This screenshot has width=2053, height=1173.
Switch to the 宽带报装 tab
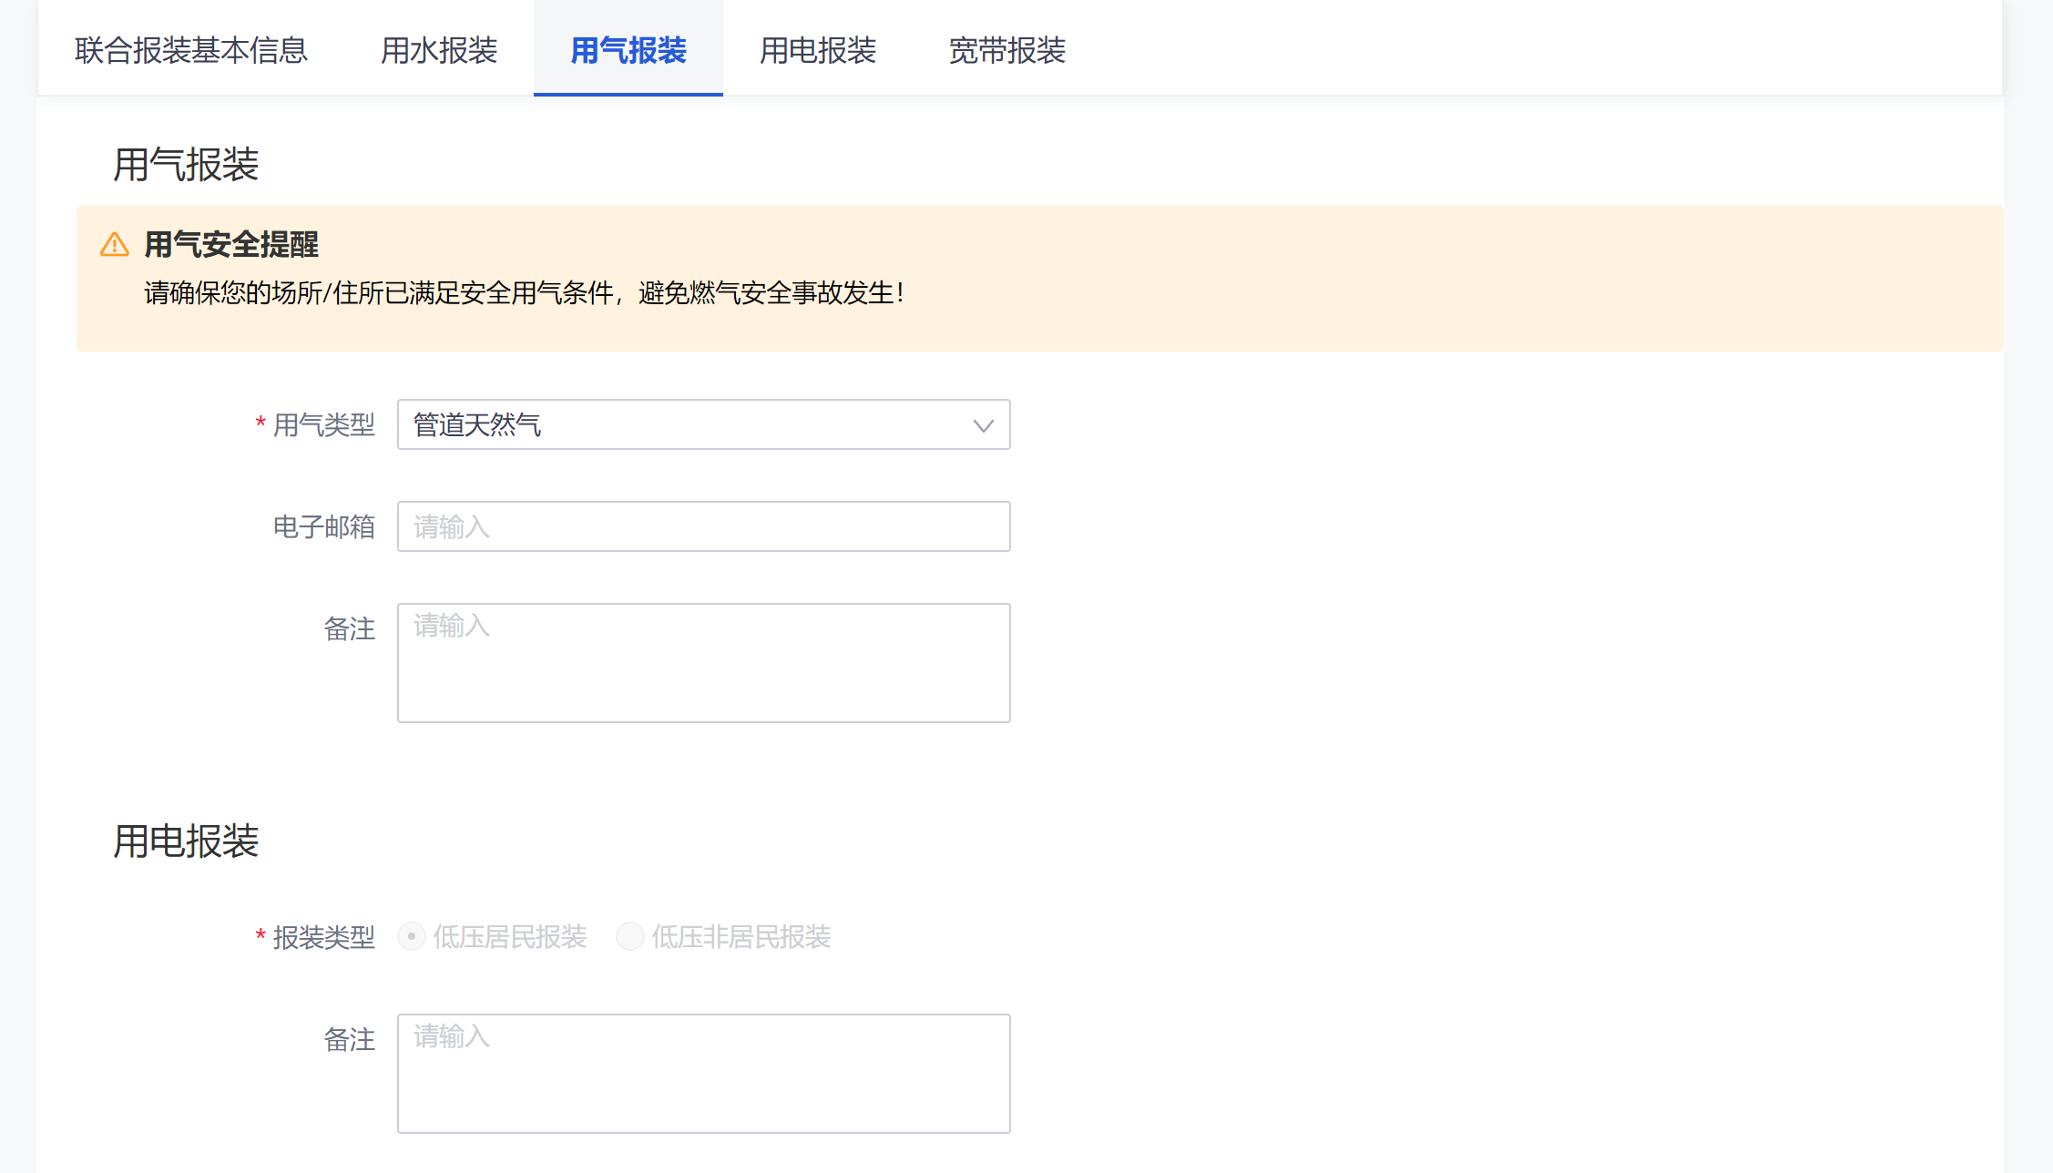click(1007, 50)
